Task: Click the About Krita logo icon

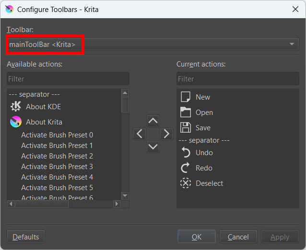Action: click(x=16, y=122)
